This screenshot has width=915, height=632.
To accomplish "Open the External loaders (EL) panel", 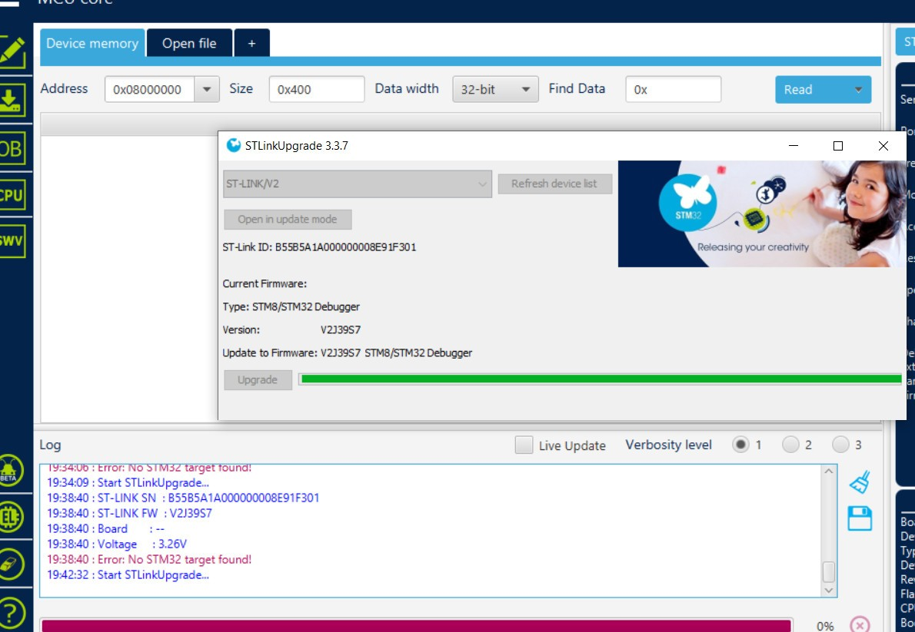I will tap(12, 517).
